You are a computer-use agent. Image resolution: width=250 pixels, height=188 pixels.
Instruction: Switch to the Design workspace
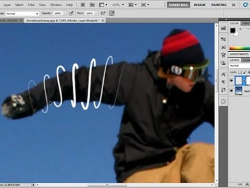click(x=199, y=5)
